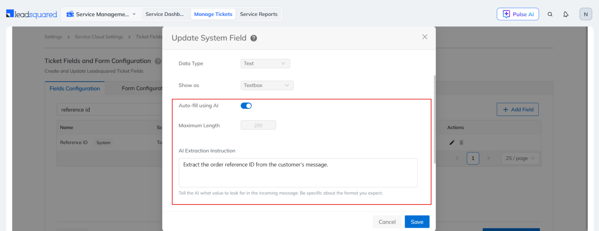Click the AI Extraction Instruction textarea
The width and height of the screenshot is (599, 231).
(x=298, y=172)
